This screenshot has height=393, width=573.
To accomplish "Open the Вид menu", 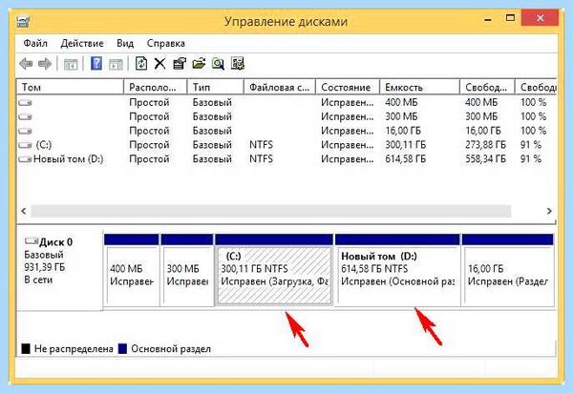I will 125,44.
